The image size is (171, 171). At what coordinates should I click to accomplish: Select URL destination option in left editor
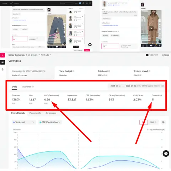(20, 39)
